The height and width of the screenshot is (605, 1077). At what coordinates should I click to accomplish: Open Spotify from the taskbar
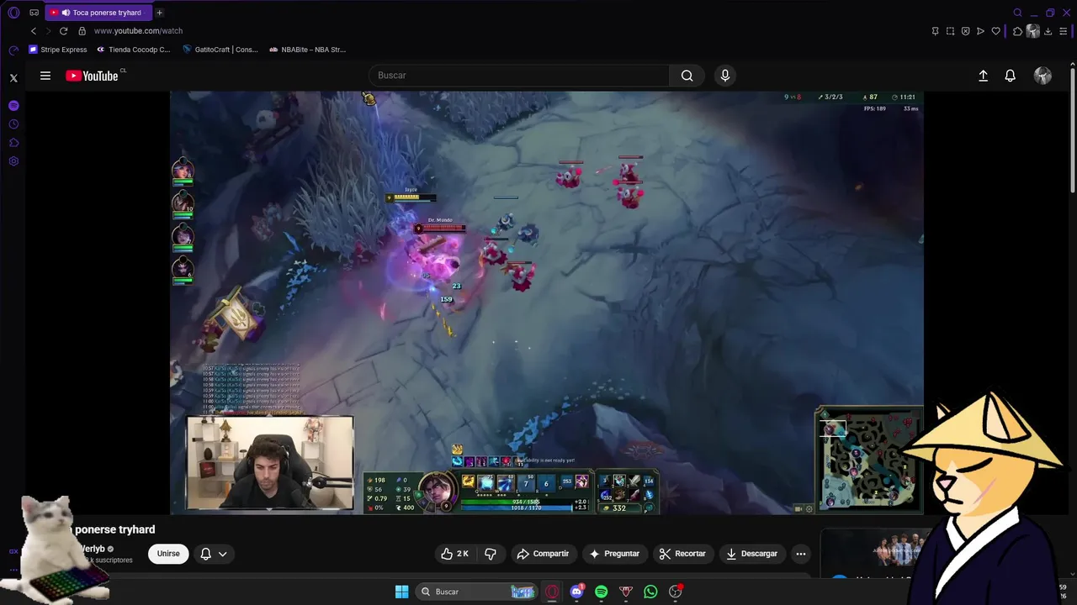(x=601, y=592)
